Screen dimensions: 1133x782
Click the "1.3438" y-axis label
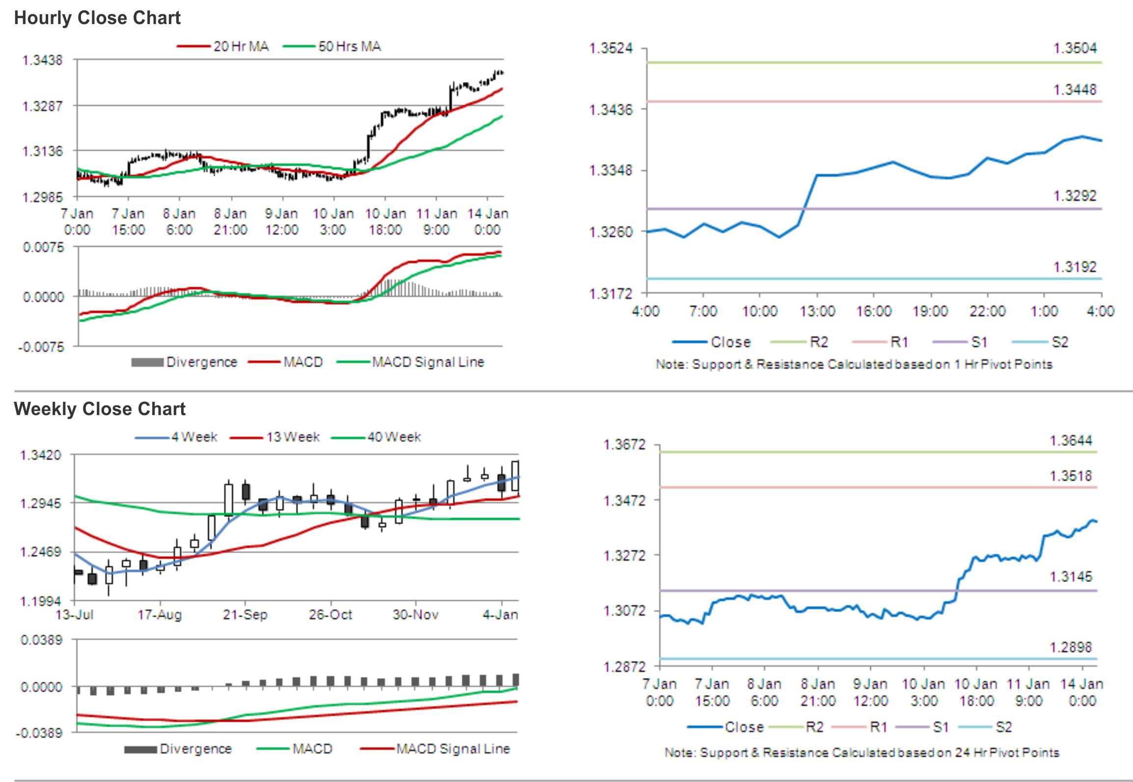pyautogui.click(x=43, y=60)
